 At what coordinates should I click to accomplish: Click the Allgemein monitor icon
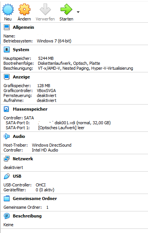point(6,27)
